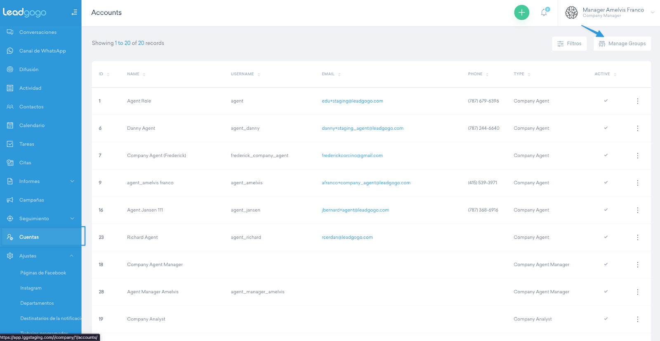Open the Manager Amelvis Franco profile dropdown
The image size is (660, 341).
tap(652, 12)
